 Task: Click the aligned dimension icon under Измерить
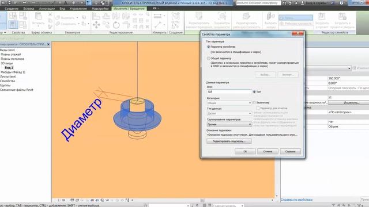pyautogui.click(x=157, y=24)
